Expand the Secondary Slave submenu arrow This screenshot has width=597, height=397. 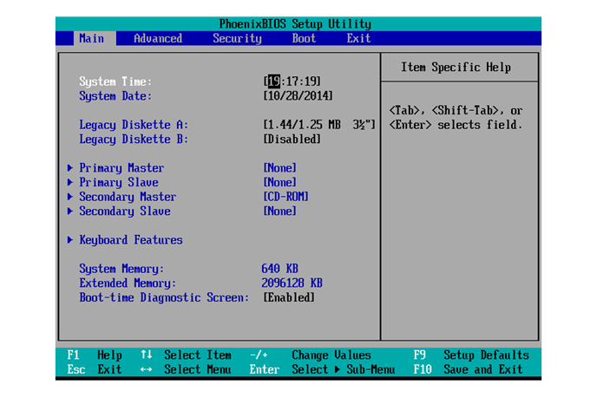69,212
